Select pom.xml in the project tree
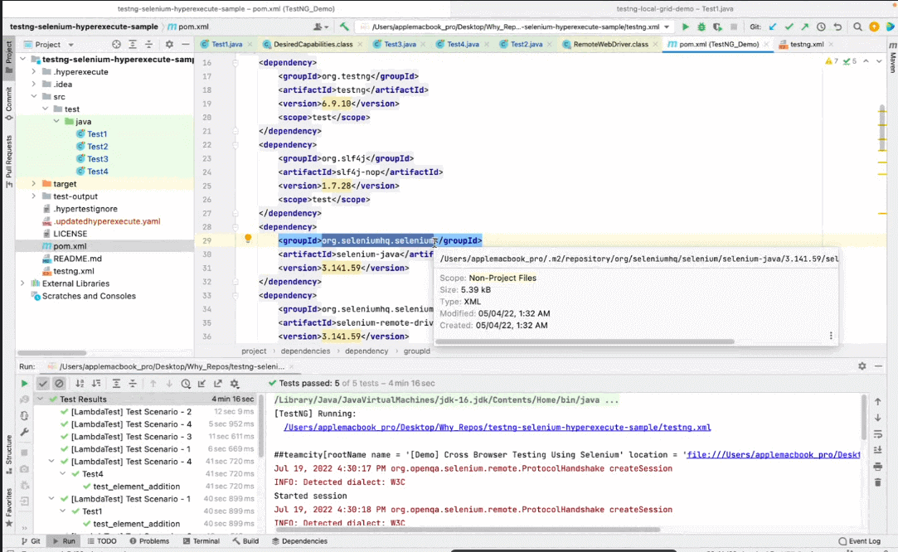 tap(69, 246)
